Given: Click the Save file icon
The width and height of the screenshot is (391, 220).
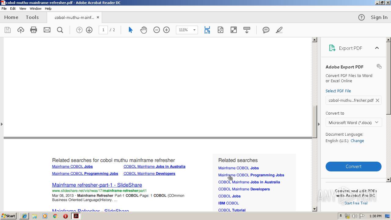Looking at the screenshot, I should (8, 30).
